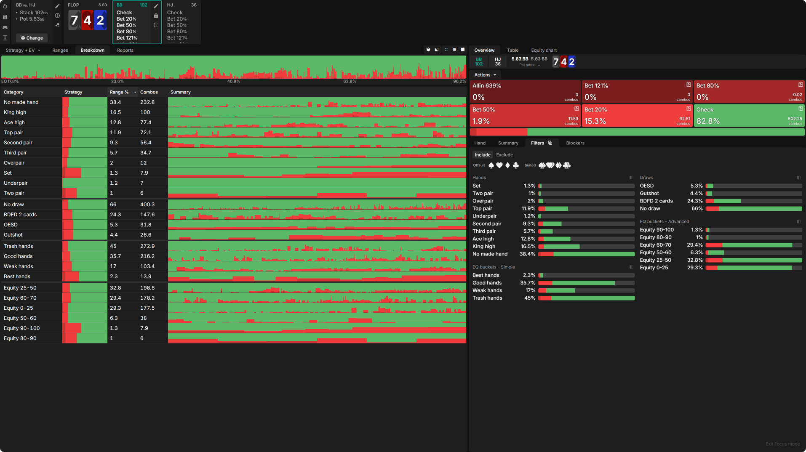Open the info icon beside Stack 102bb
The height and width of the screenshot is (452, 806).
click(x=57, y=16)
